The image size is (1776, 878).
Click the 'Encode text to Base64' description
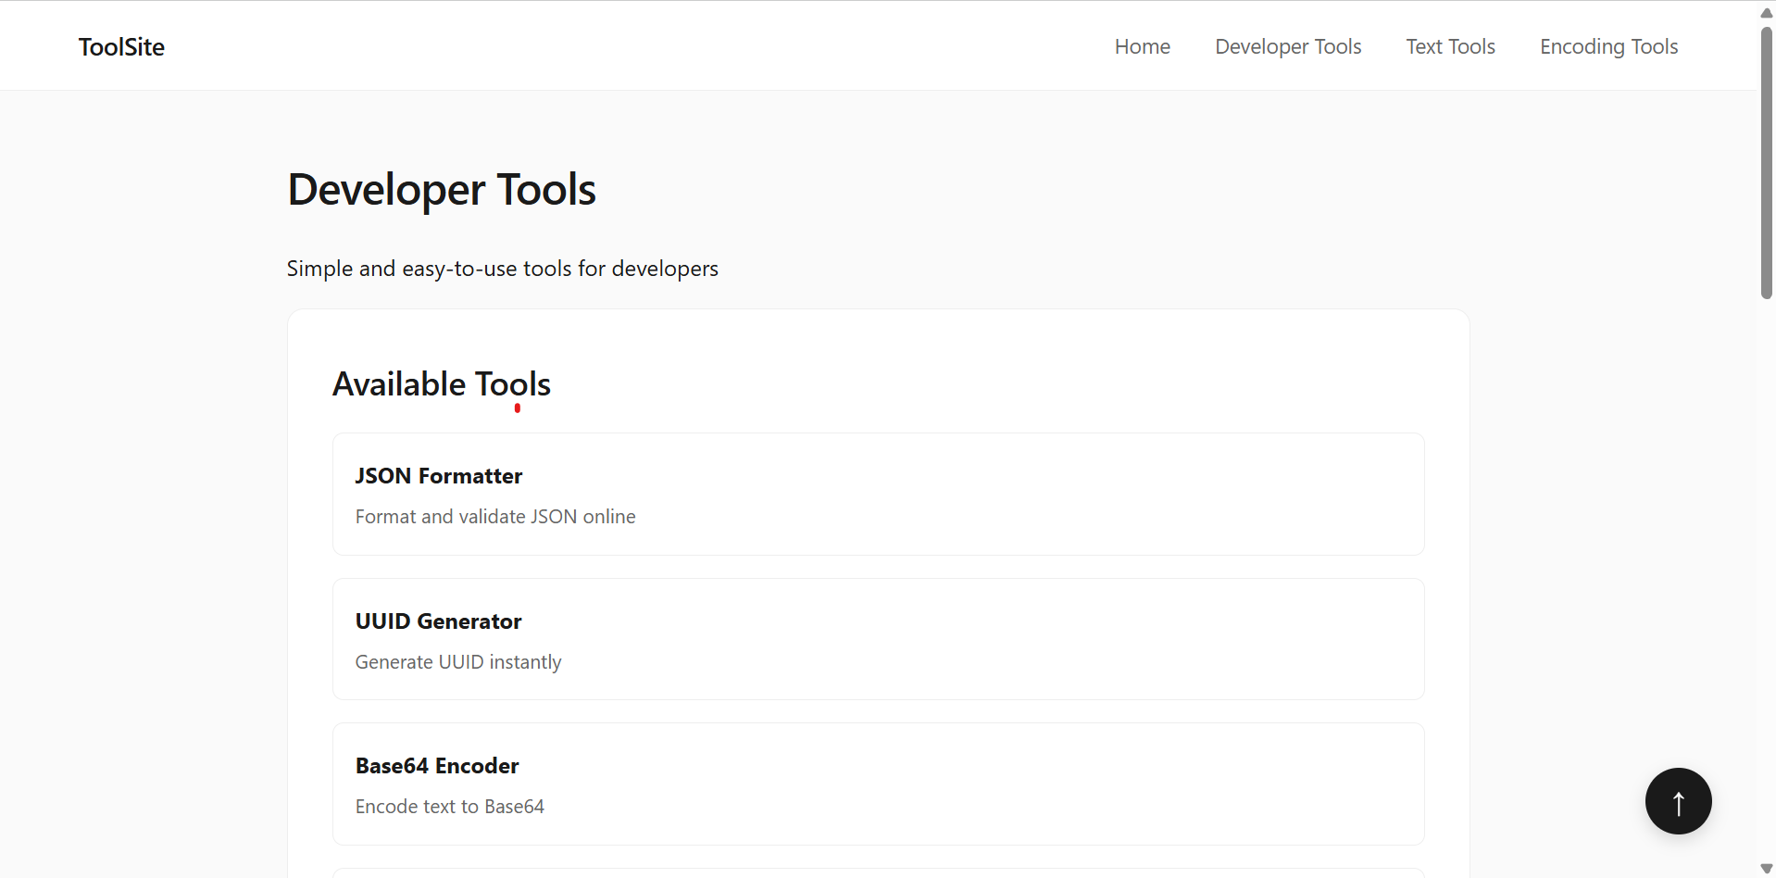coord(450,807)
